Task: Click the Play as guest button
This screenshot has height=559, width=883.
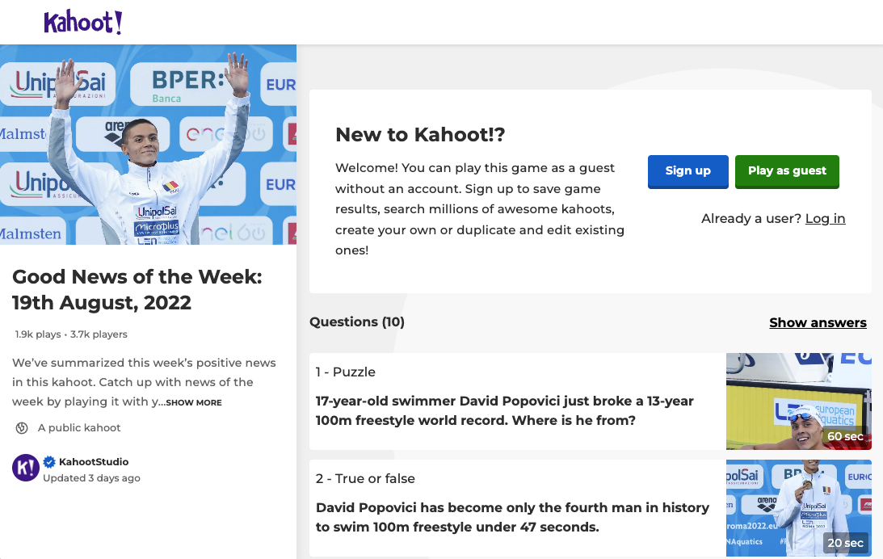Action: (x=787, y=171)
